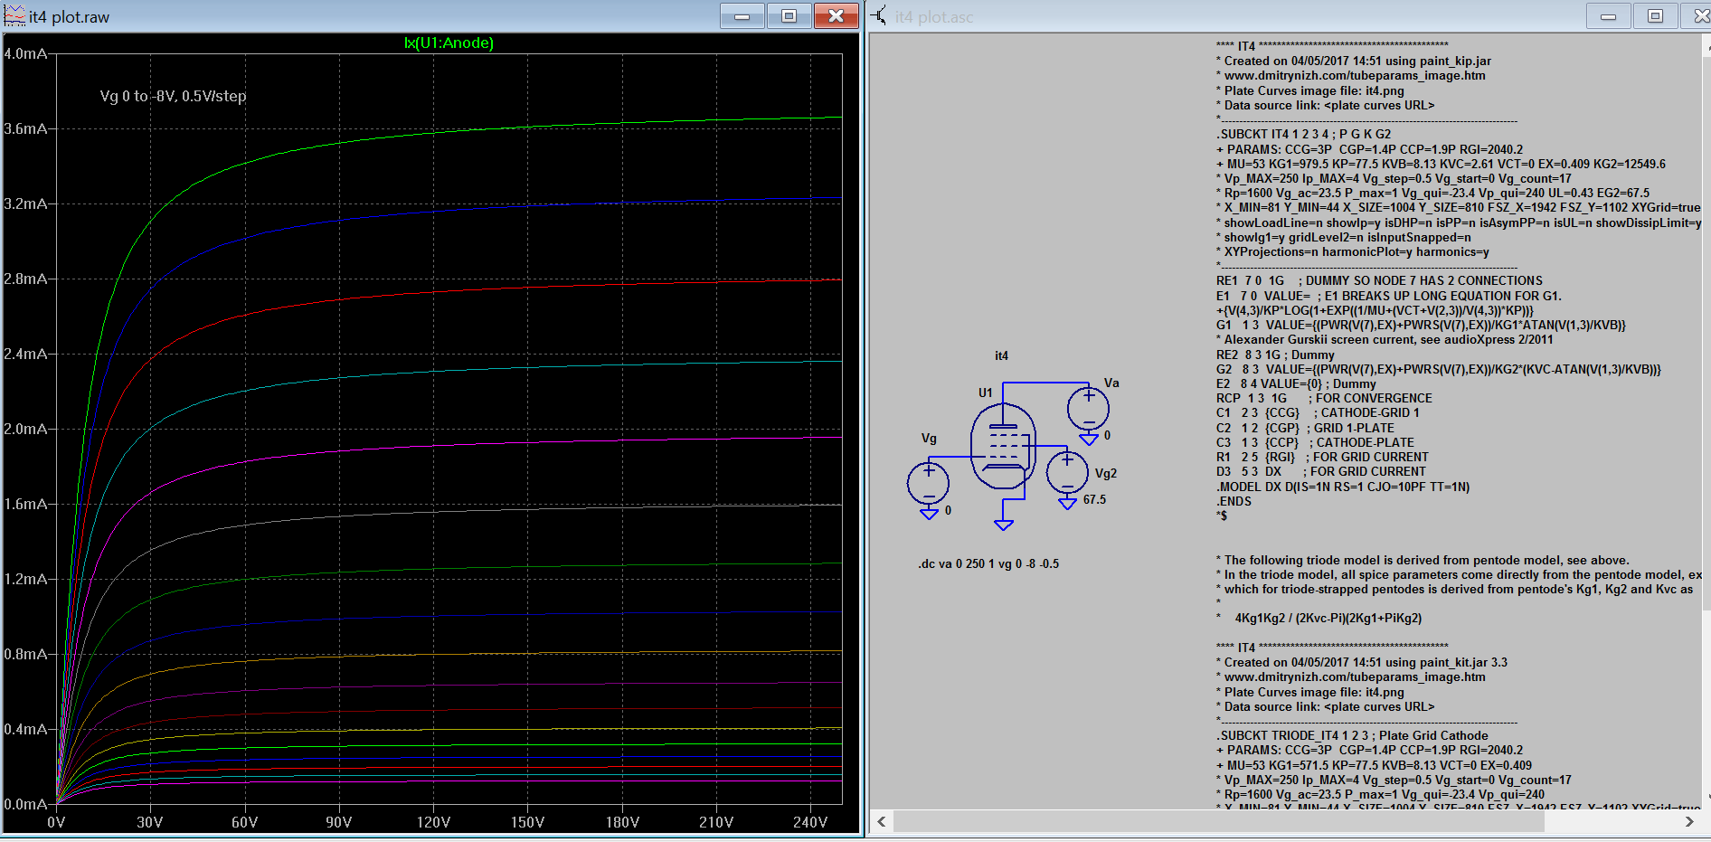
Task: Select the U1 pentode tube symbol
Action: click(1003, 448)
